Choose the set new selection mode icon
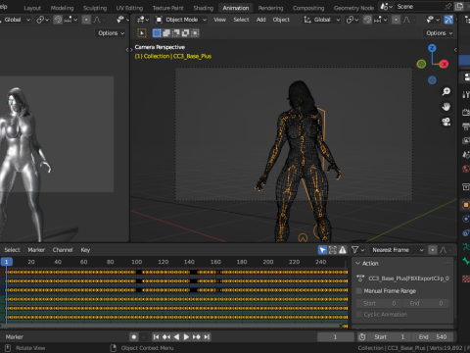This screenshot has width=470, height=353. (157, 33)
